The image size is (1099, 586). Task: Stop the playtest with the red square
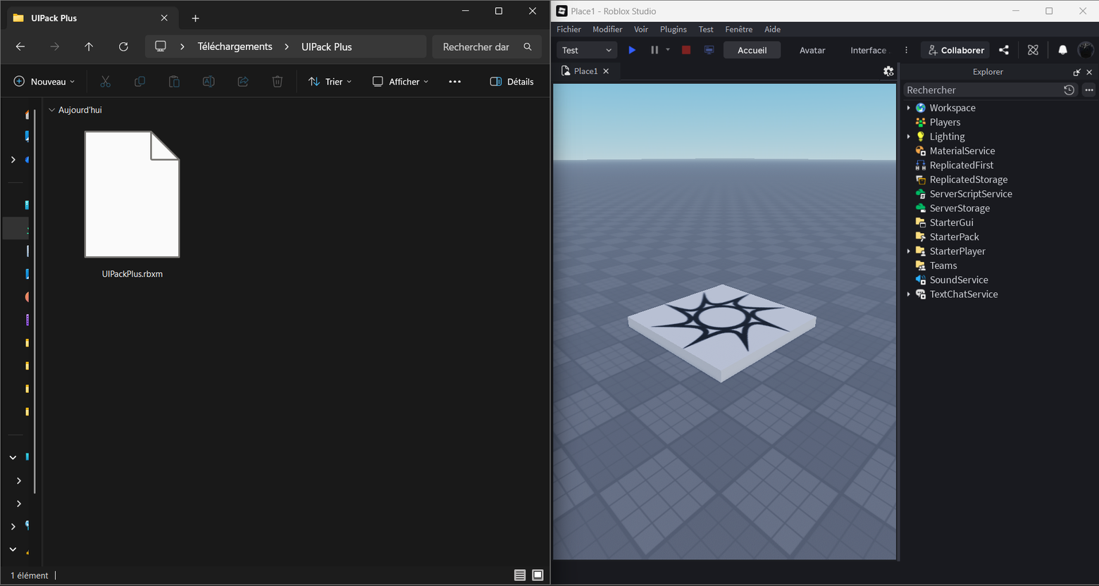click(x=686, y=50)
